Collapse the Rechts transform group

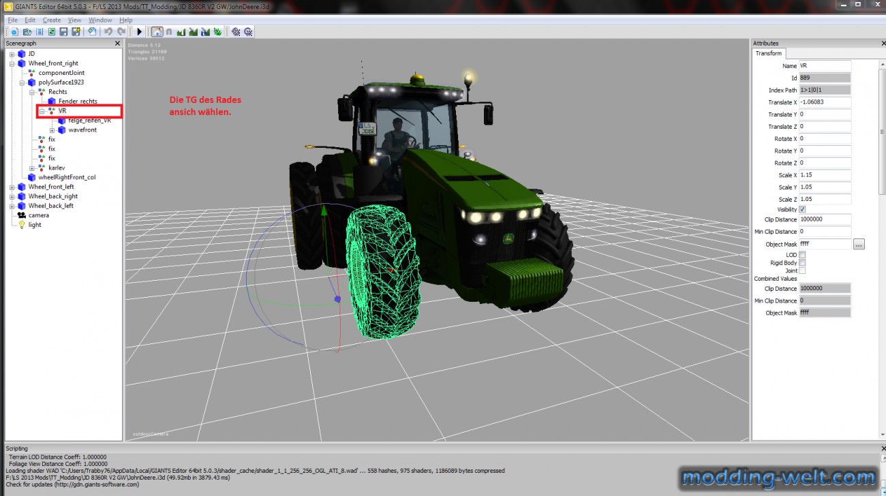pyautogui.click(x=32, y=92)
